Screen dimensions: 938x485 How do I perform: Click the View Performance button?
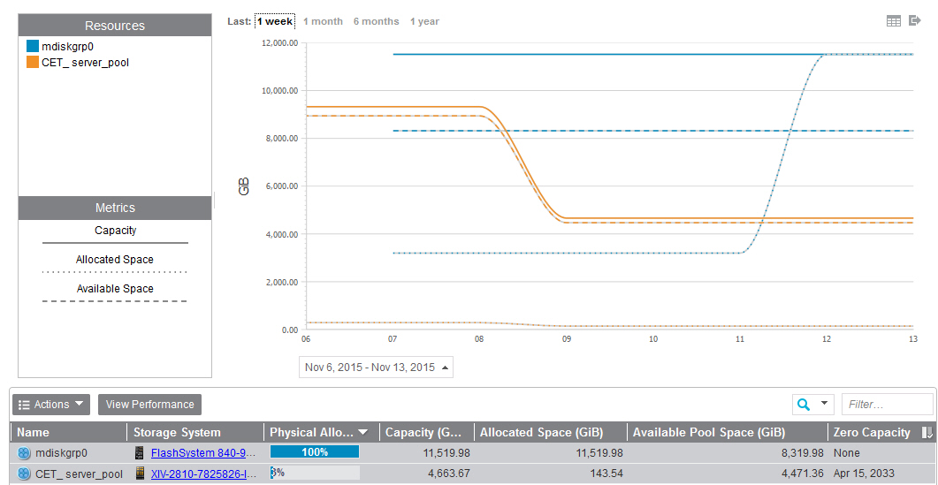(149, 405)
